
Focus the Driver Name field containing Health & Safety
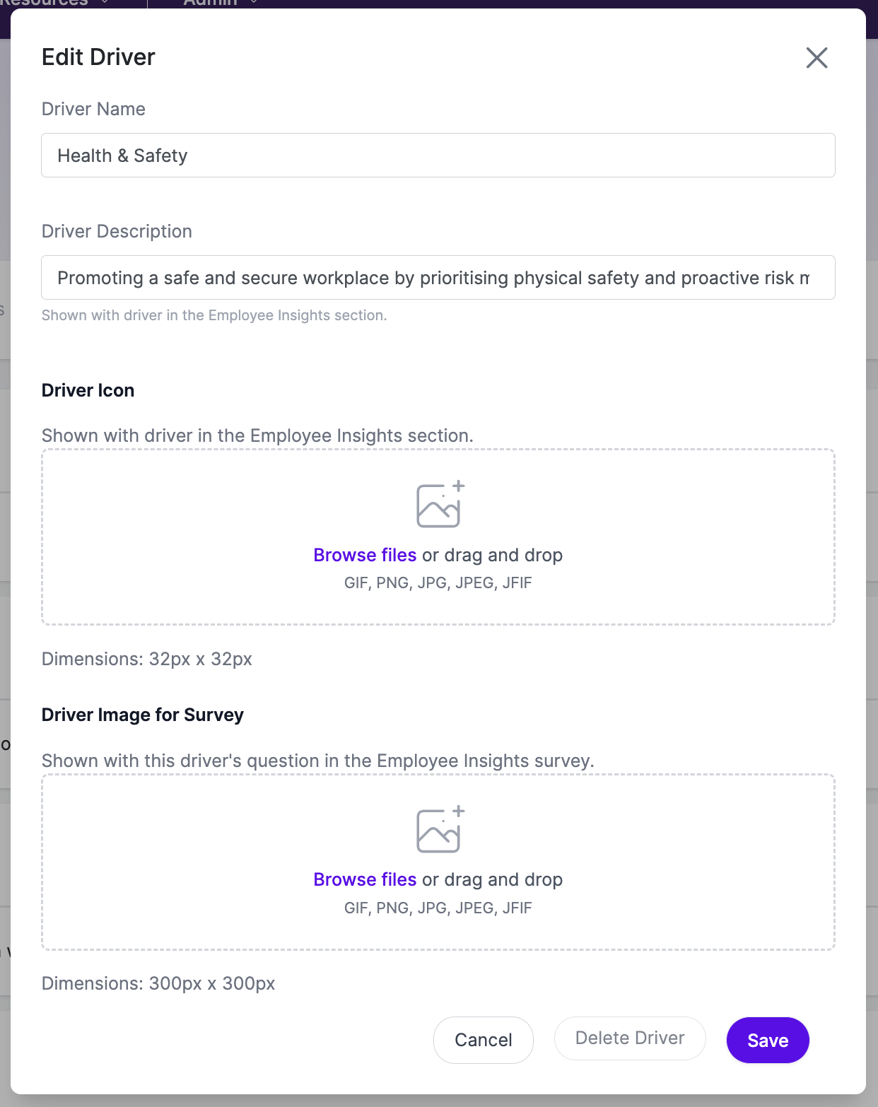click(x=438, y=156)
